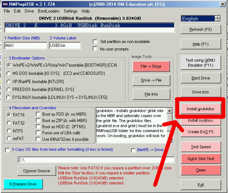Choose MS-DOS bootable [IO.SYS] option
This screenshot has width=228, height=193.
(9, 73)
